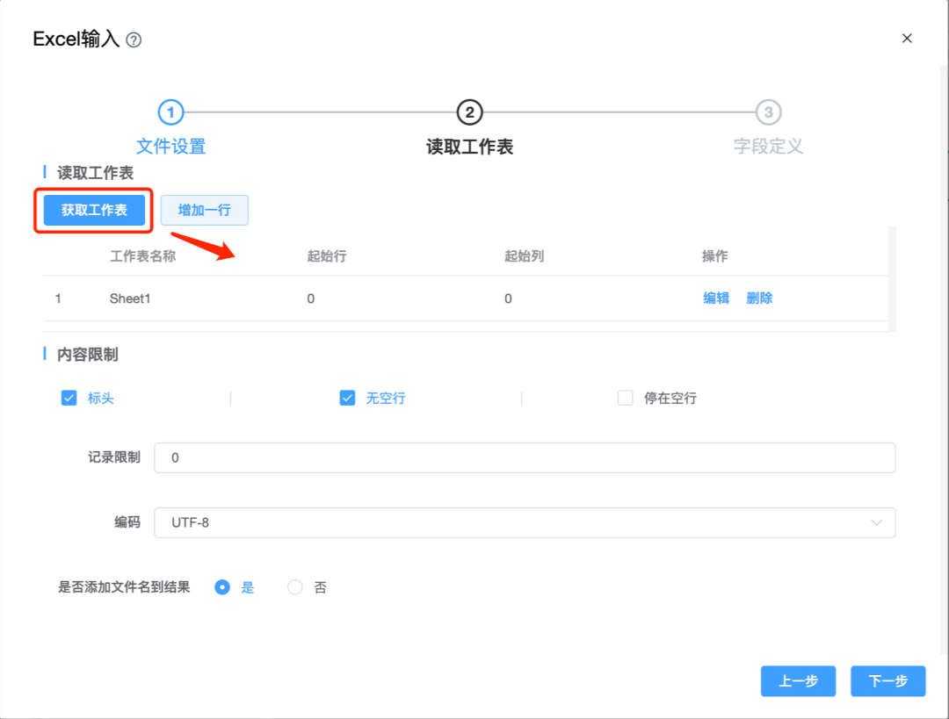Click step 2 circle 读取工作表
Image resolution: width=949 pixels, height=719 pixels.
point(469,112)
